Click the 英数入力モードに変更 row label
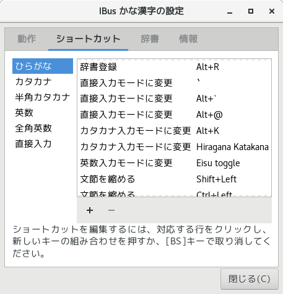The height and width of the screenshot is (294, 283). coord(126,163)
